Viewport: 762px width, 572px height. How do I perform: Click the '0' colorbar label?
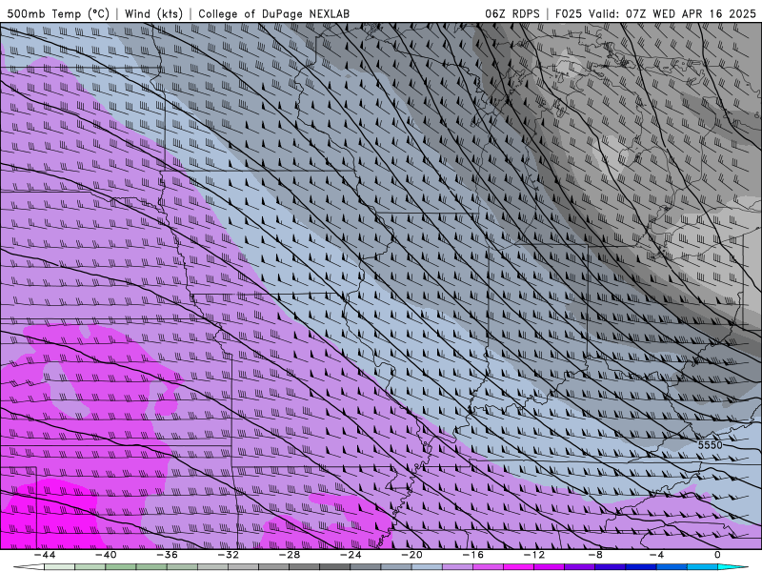[x=717, y=555]
